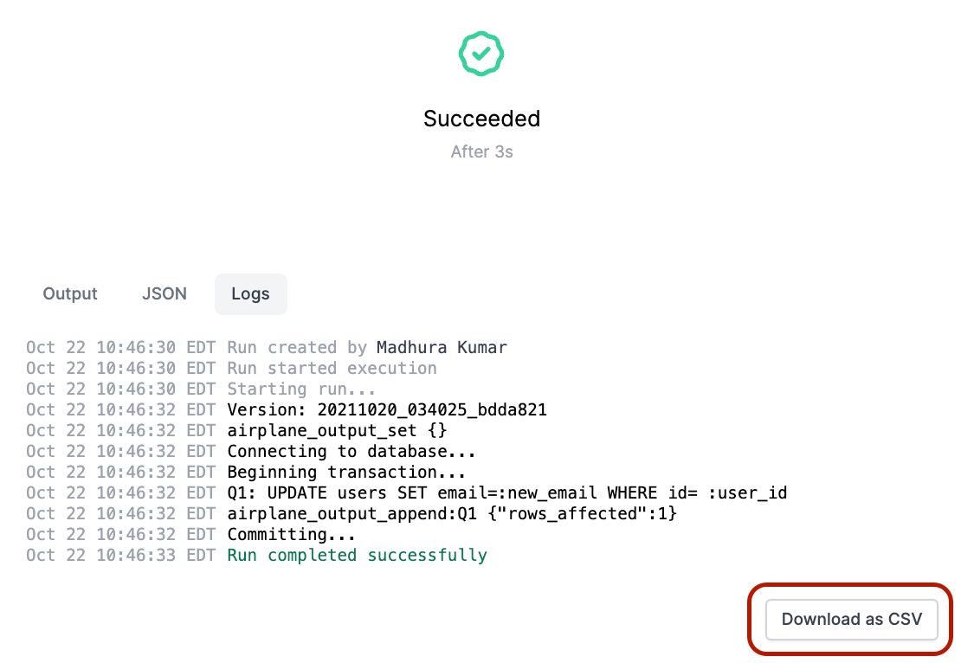
Task: Click the green success checkmark badge icon
Action: 481,54
